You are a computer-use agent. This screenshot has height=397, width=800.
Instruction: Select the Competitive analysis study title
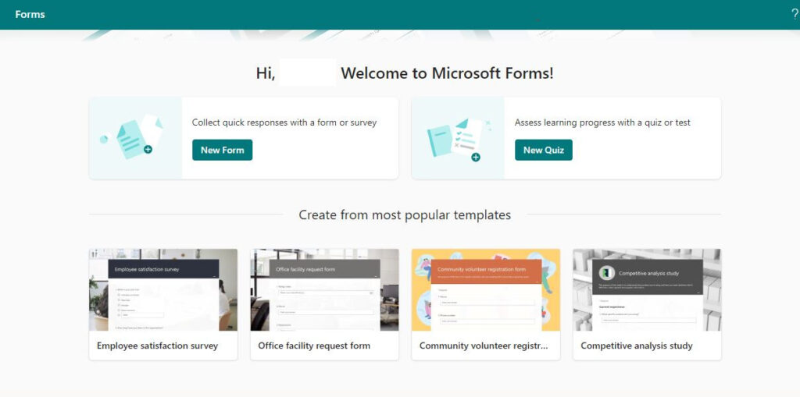pyautogui.click(x=637, y=346)
